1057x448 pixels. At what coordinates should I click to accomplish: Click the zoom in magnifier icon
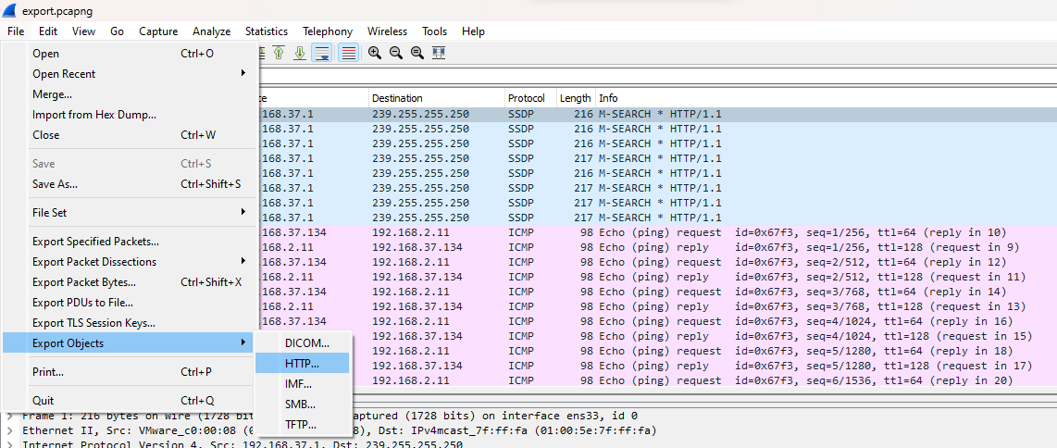375,54
